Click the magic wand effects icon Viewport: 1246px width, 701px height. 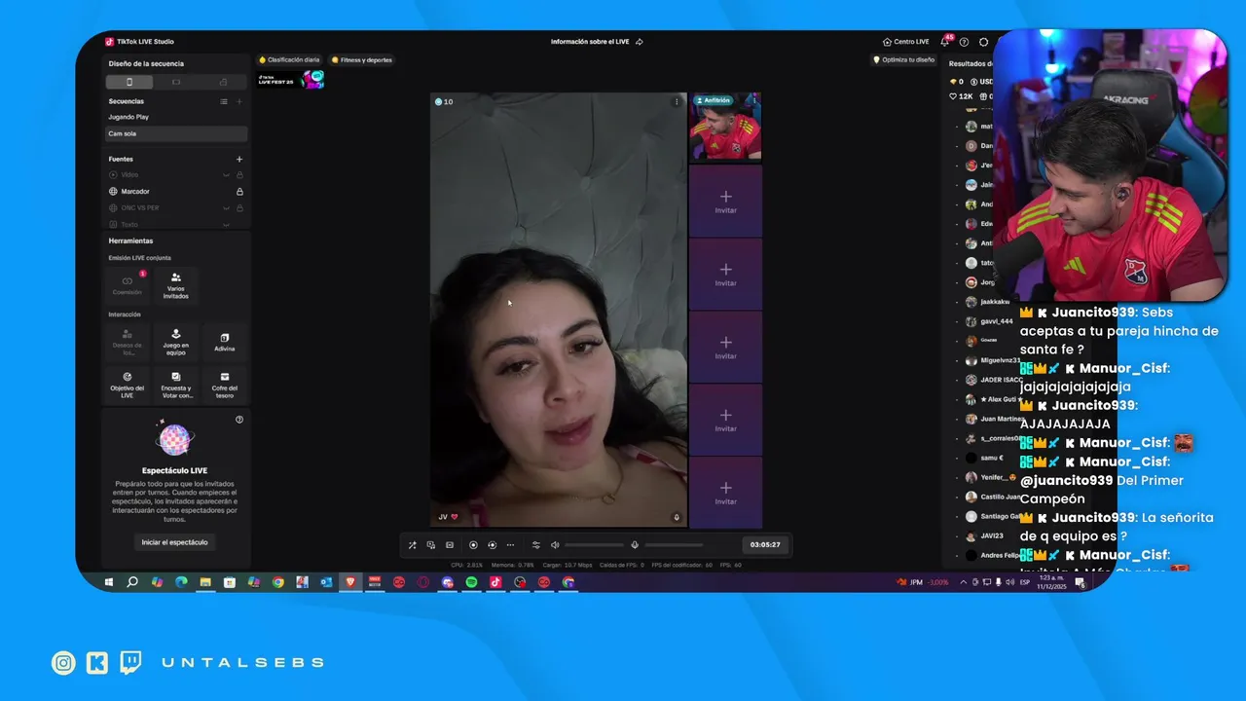[x=412, y=545]
